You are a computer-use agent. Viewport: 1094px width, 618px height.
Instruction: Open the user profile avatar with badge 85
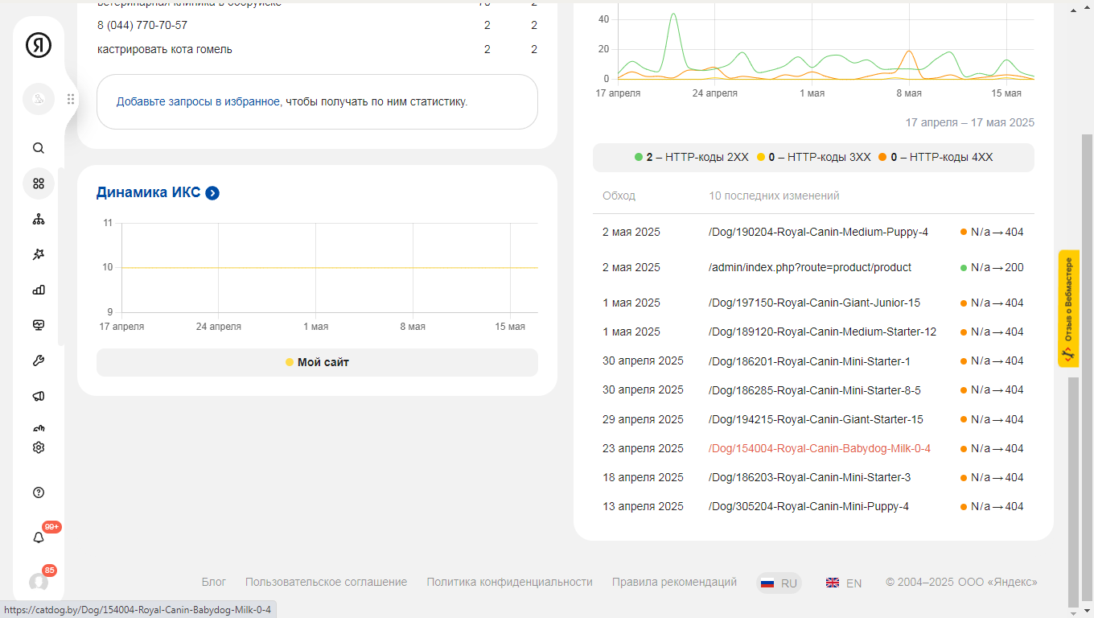tap(39, 582)
